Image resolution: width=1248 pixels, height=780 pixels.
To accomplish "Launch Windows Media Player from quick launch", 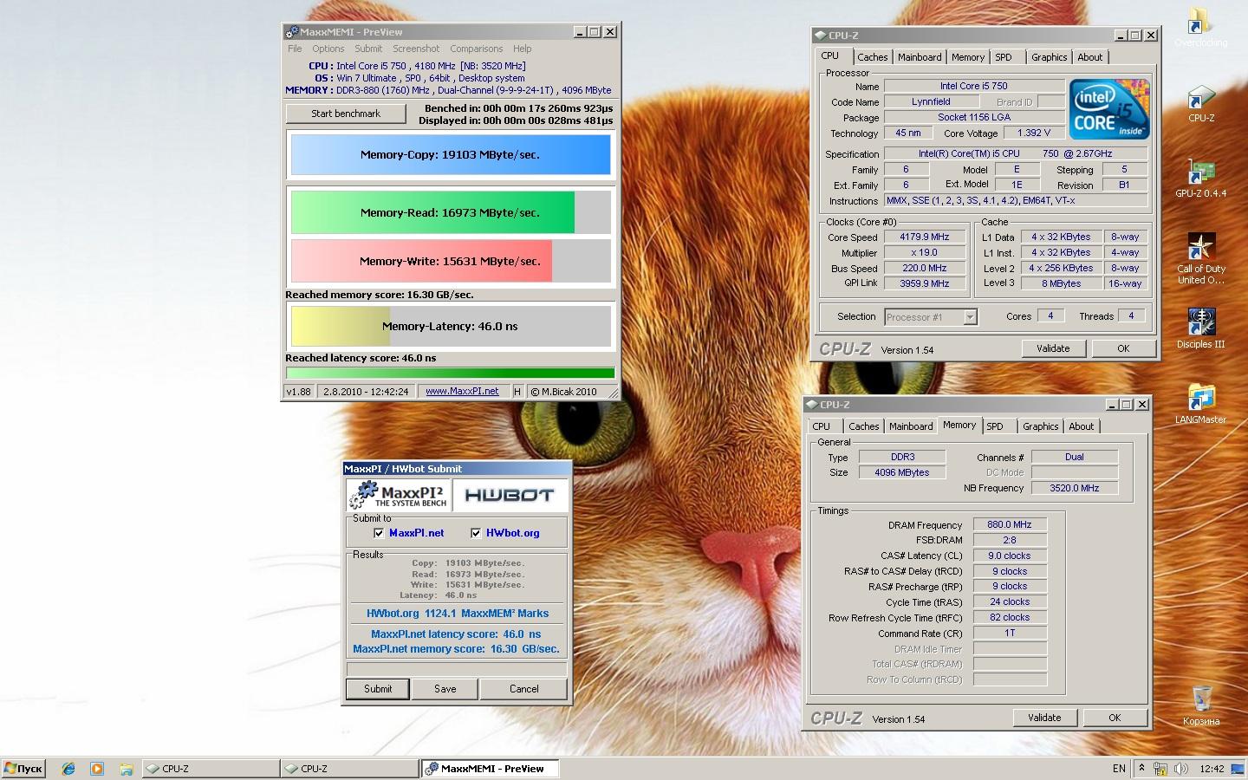I will tap(97, 768).
